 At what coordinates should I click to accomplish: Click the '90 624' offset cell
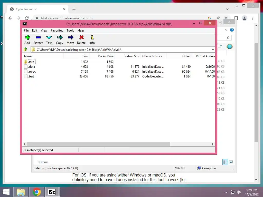[x=186, y=72]
